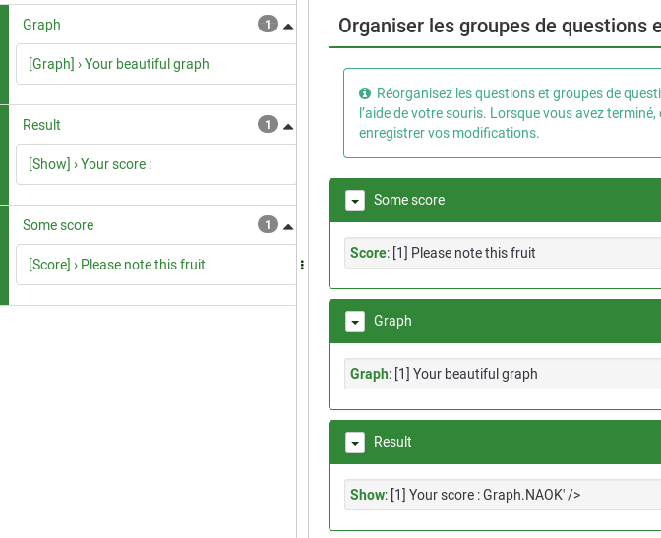
Task: Click the Graph group question count badge
Action: pyautogui.click(x=268, y=25)
